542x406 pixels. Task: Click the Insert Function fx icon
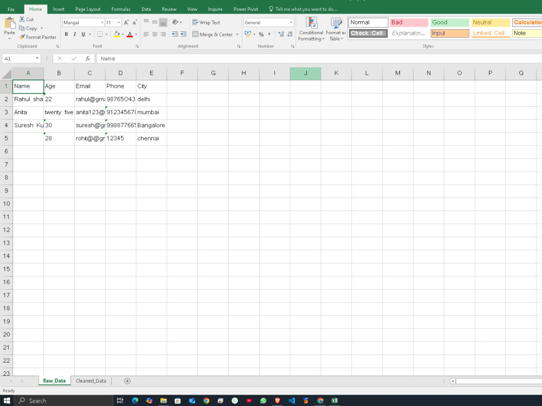88,58
